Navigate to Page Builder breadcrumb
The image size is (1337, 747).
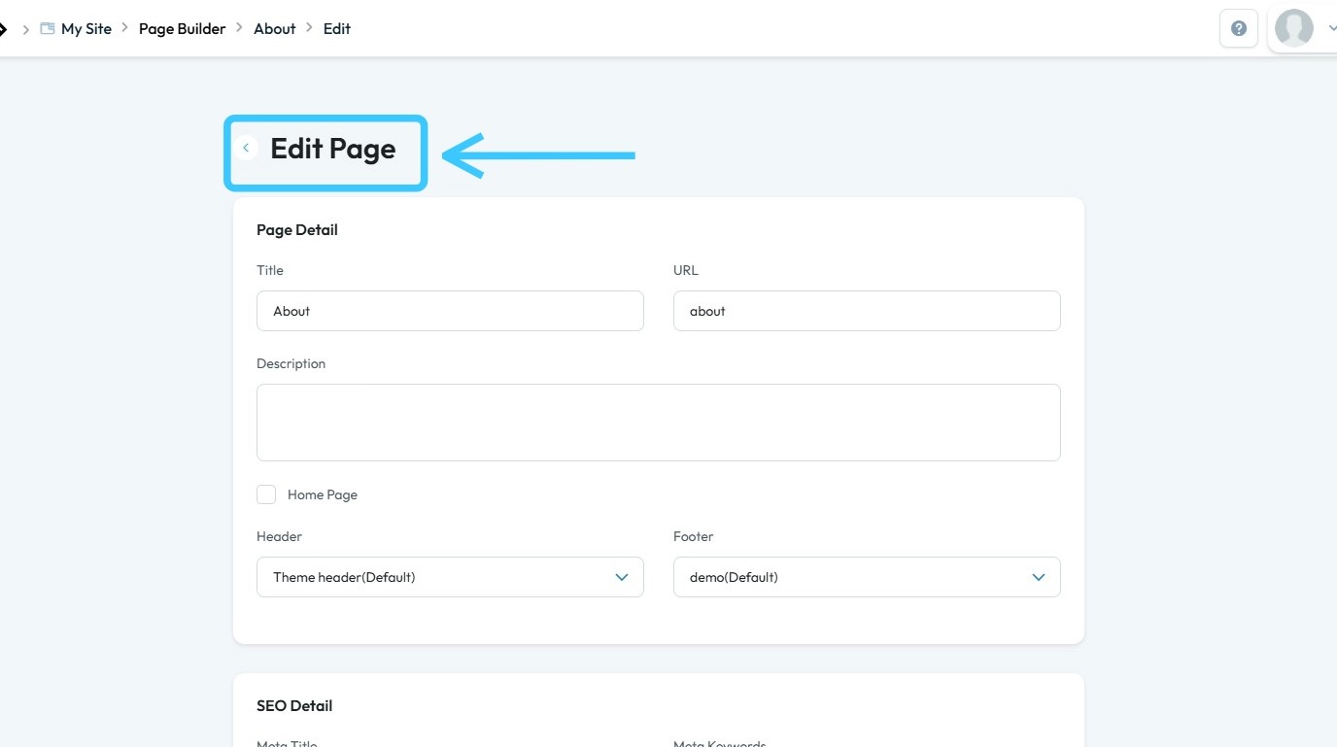pyautogui.click(x=182, y=28)
